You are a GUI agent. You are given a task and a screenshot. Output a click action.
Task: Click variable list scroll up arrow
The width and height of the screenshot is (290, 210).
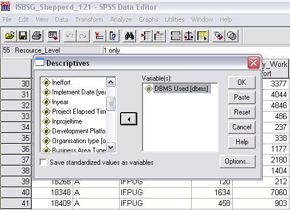[111, 82]
